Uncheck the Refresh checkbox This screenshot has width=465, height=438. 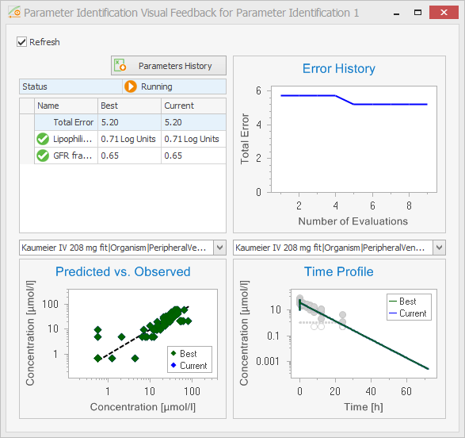point(21,42)
